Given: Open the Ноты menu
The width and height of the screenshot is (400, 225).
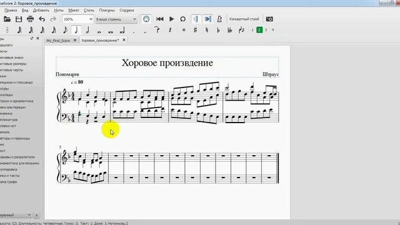Looking at the screenshot, I should tap(59, 10).
